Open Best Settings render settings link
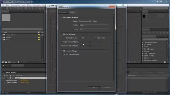 [x=24, y=80]
